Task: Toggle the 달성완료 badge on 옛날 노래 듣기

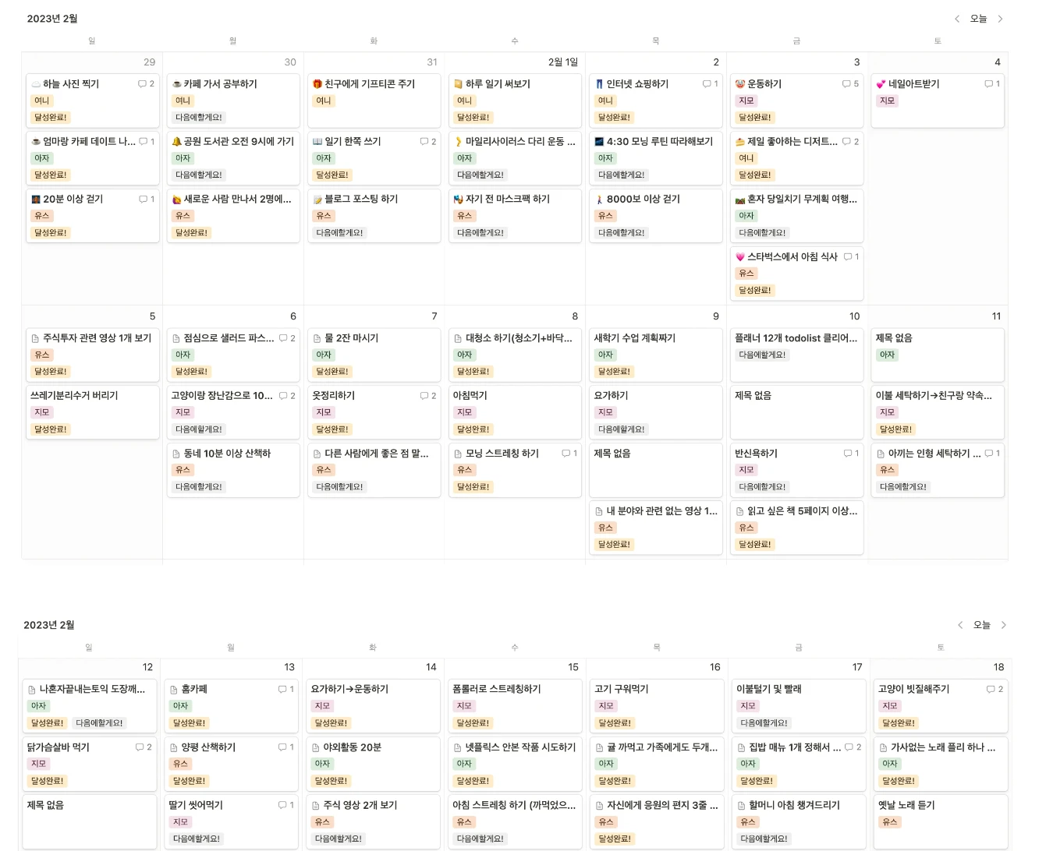Action: [898, 839]
